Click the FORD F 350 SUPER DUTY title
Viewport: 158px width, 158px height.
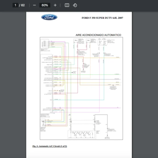coord(102,18)
